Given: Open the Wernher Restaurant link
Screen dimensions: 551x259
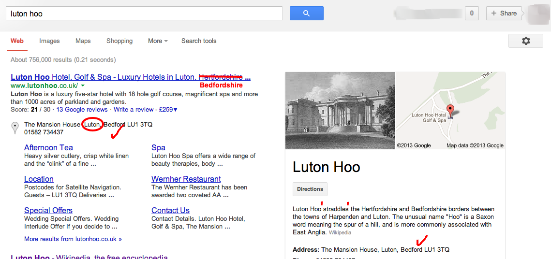Looking at the screenshot, I should 186,179.
